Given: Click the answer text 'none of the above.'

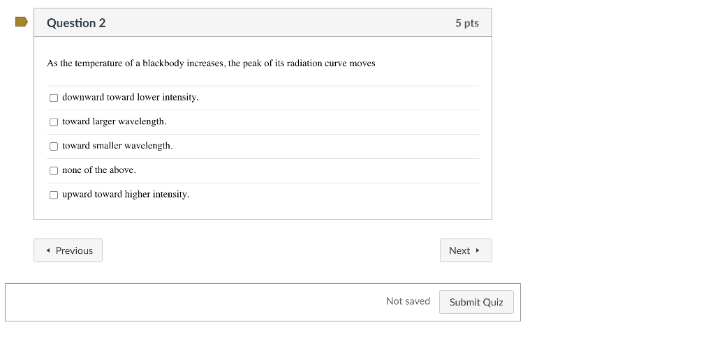Looking at the screenshot, I should pyautogui.click(x=99, y=171).
